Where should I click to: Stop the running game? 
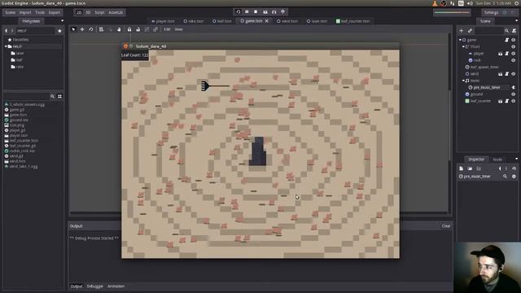[x=256, y=12]
